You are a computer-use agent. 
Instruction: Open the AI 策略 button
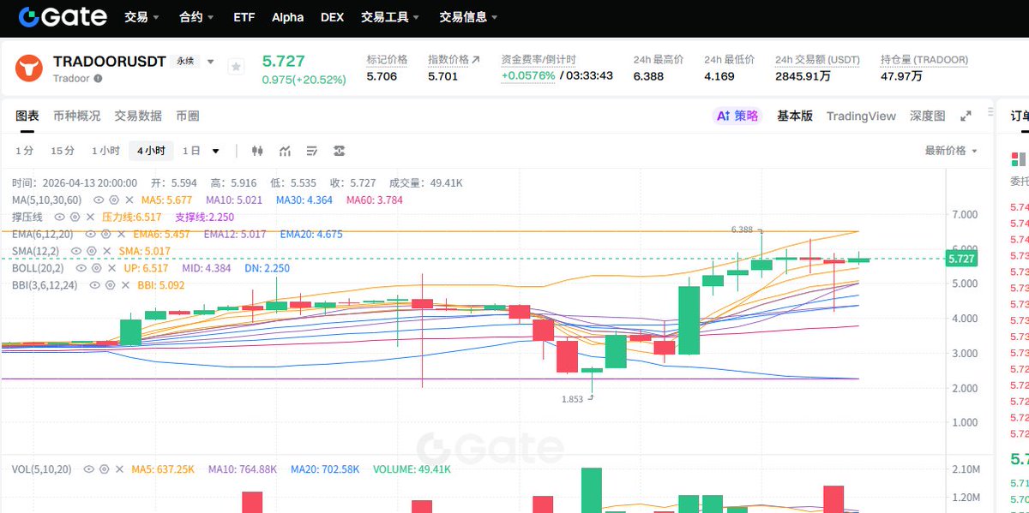click(x=737, y=116)
